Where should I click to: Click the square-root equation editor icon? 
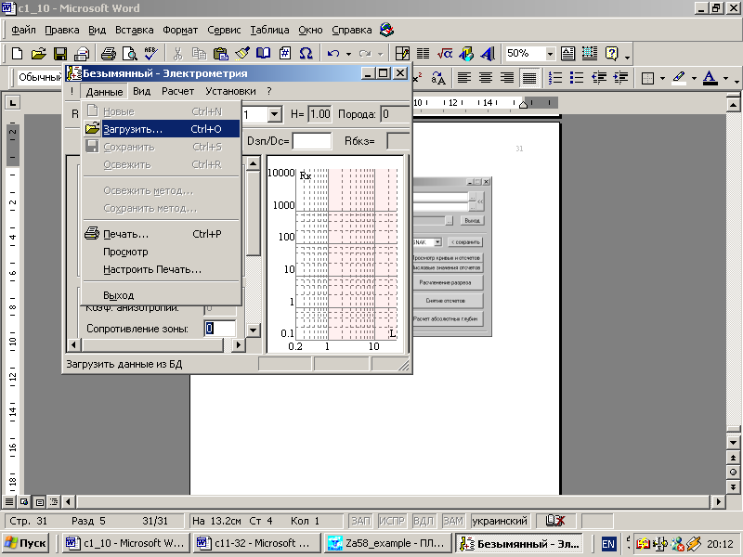coord(445,54)
